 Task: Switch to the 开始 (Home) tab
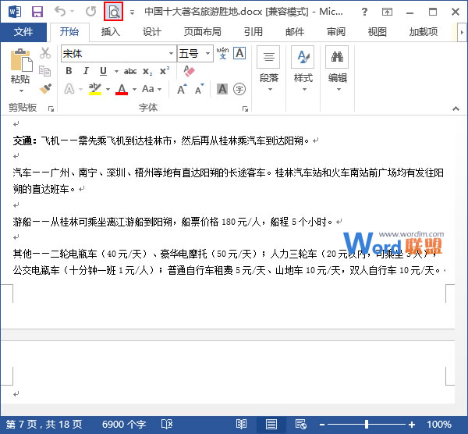tap(69, 32)
